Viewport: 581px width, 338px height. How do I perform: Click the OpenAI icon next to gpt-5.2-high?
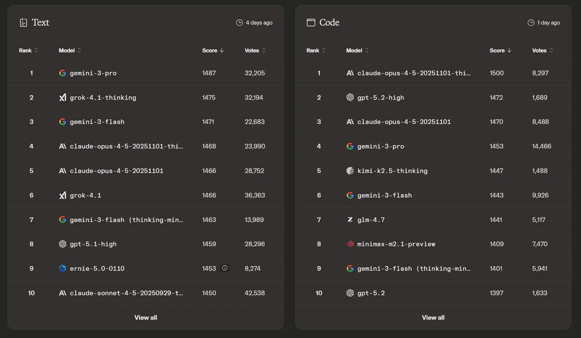point(350,97)
